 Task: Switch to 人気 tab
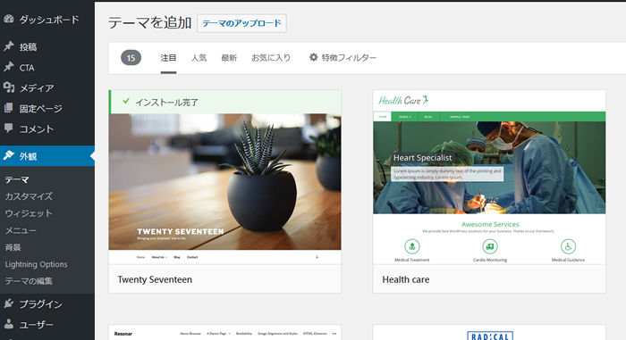(x=199, y=58)
